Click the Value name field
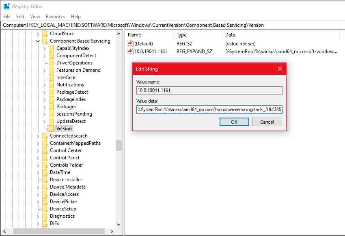Viewport: 345px width, 236px height. coord(209,90)
